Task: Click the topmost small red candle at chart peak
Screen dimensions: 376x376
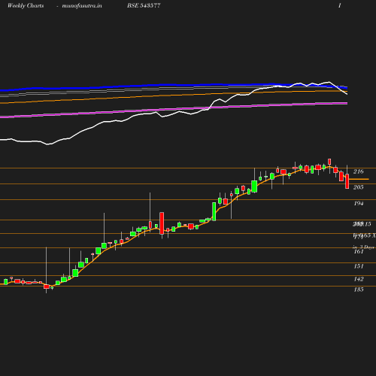Action: tap(329, 162)
